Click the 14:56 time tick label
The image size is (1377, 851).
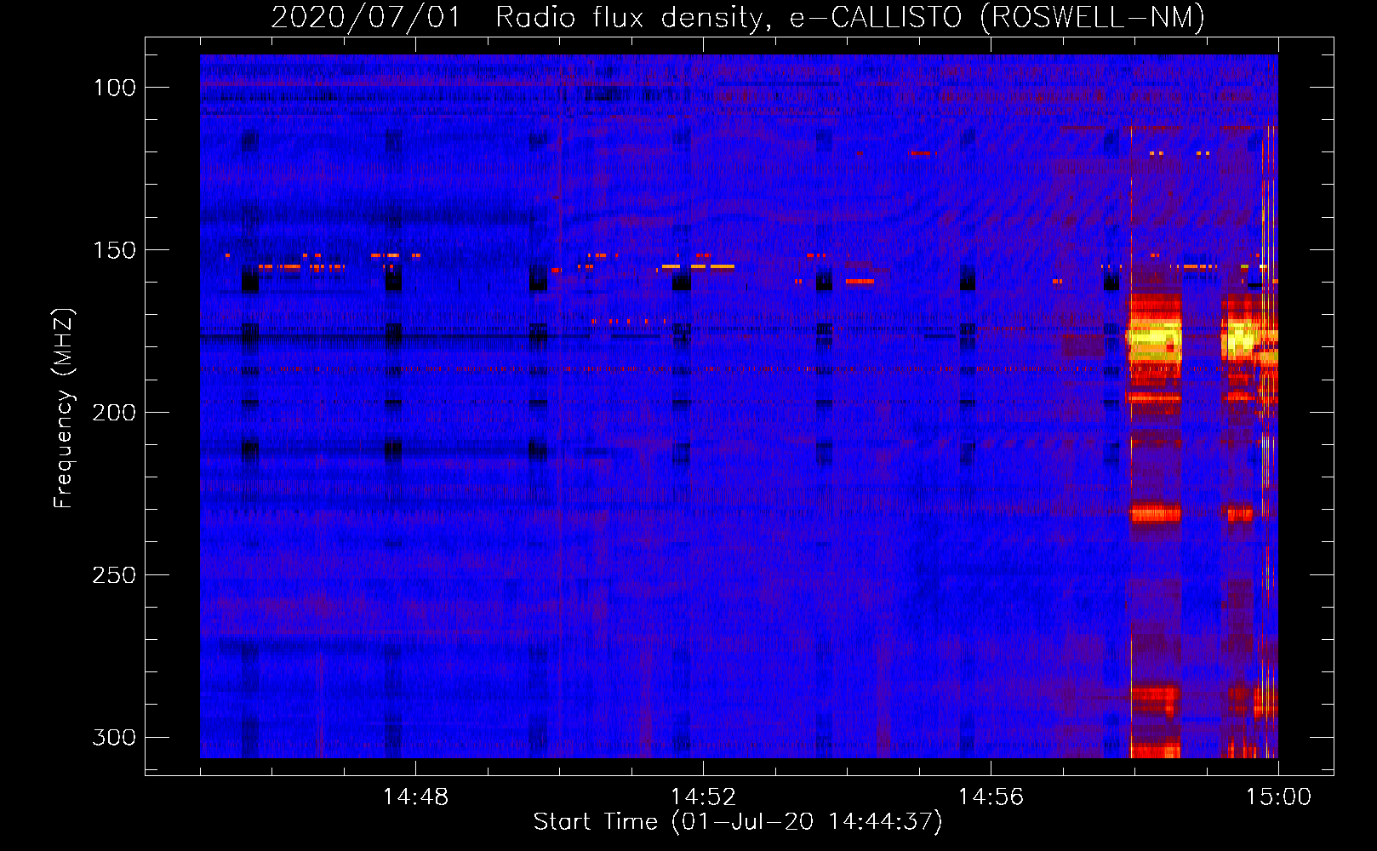click(991, 797)
